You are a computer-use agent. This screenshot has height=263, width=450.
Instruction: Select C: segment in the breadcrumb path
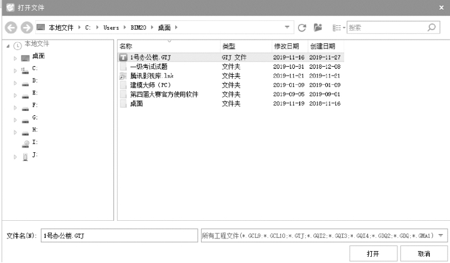(88, 28)
